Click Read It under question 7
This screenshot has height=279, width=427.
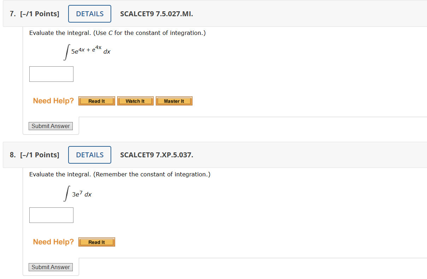96,101
